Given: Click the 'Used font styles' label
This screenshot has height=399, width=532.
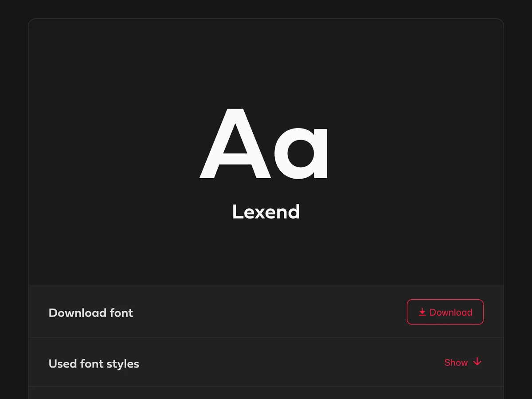Looking at the screenshot, I should [x=94, y=364].
